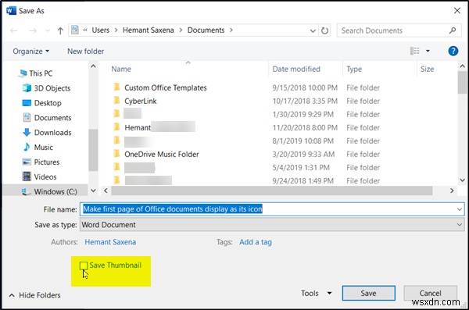Enable the Save Thumbnail checkbox
Screen dimensions: 469x310
click(84, 265)
